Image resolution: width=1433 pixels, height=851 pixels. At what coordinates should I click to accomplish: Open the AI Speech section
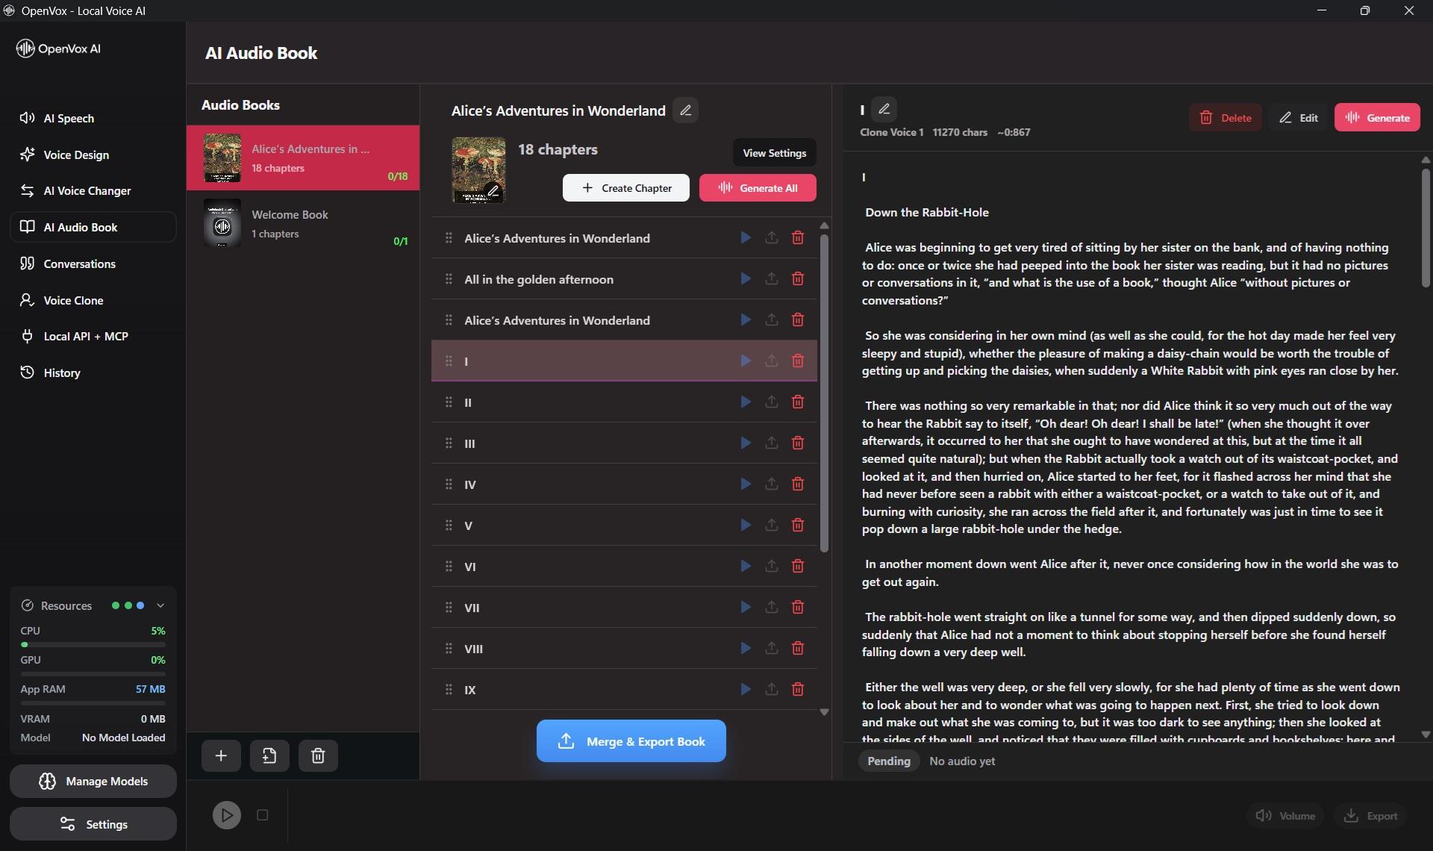click(x=93, y=118)
